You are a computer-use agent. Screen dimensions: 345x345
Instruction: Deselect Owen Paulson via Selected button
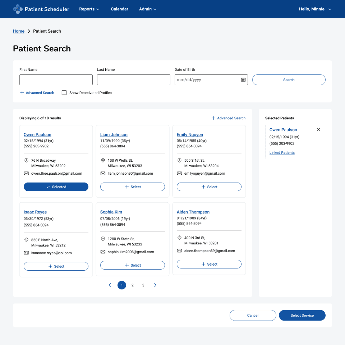coord(56,187)
